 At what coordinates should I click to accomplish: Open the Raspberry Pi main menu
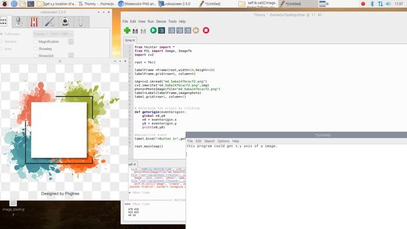(4, 4)
